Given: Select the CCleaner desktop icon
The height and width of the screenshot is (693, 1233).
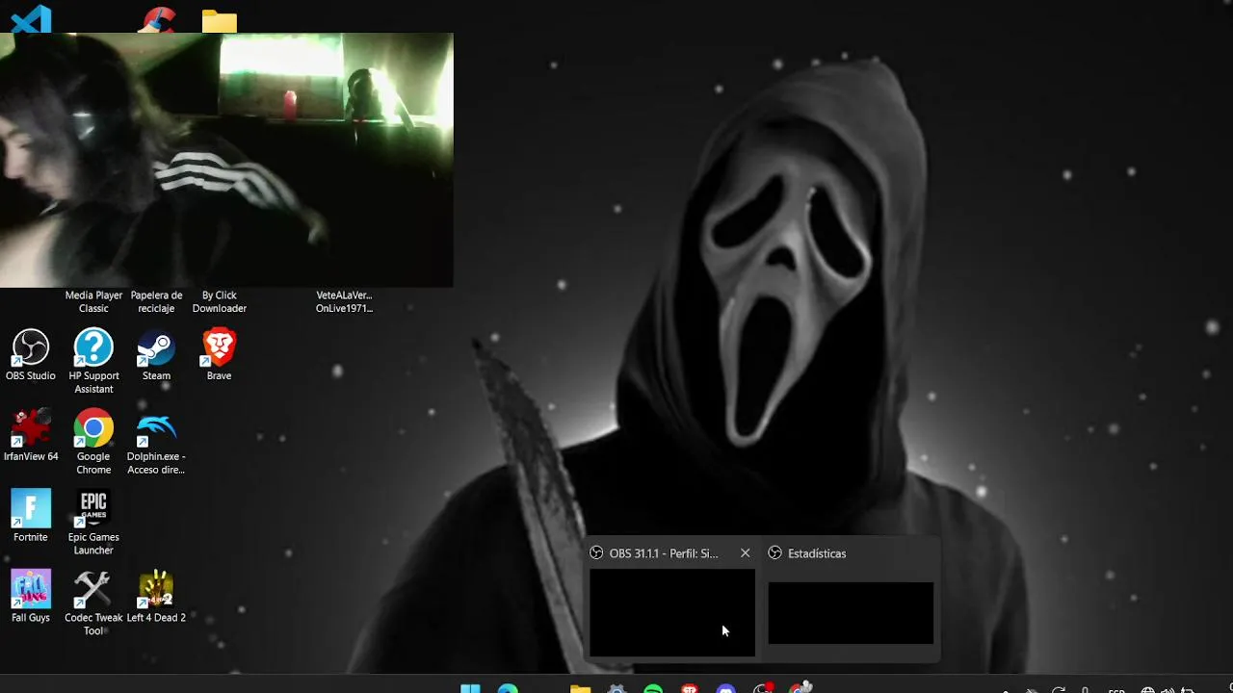Looking at the screenshot, I should [x=157, y=19].
